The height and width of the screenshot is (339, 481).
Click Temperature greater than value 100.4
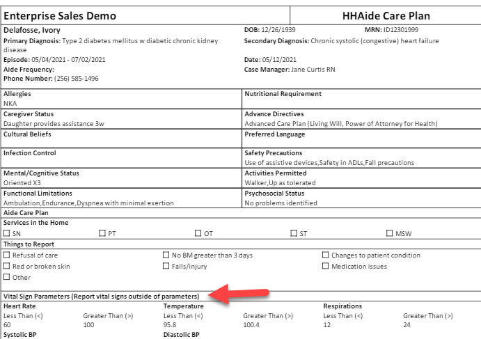pos(251,325)
